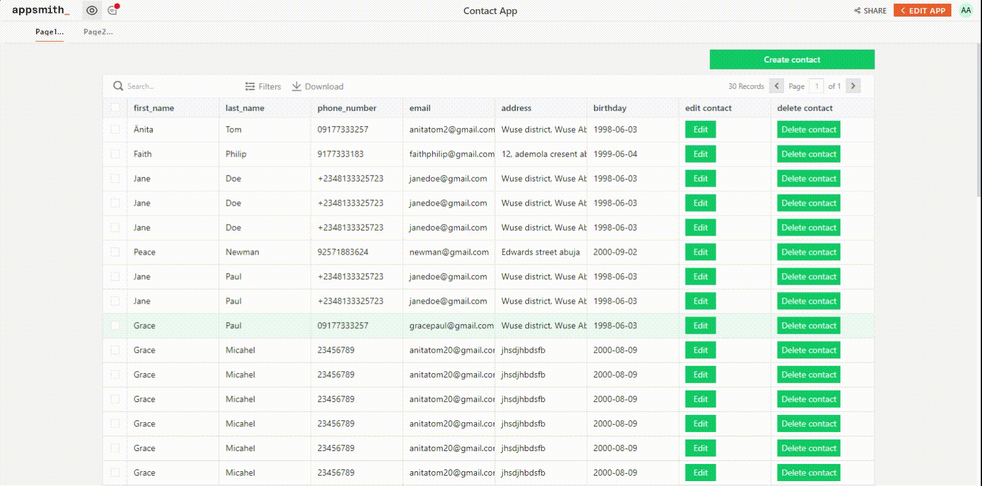Delete contact for Grace Paul row
The height and width of the screenshot is (486, 982).
pos(808,326)
